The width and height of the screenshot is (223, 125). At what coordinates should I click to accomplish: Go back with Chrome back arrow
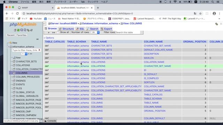pyautogui.click(x=7, y=14)
